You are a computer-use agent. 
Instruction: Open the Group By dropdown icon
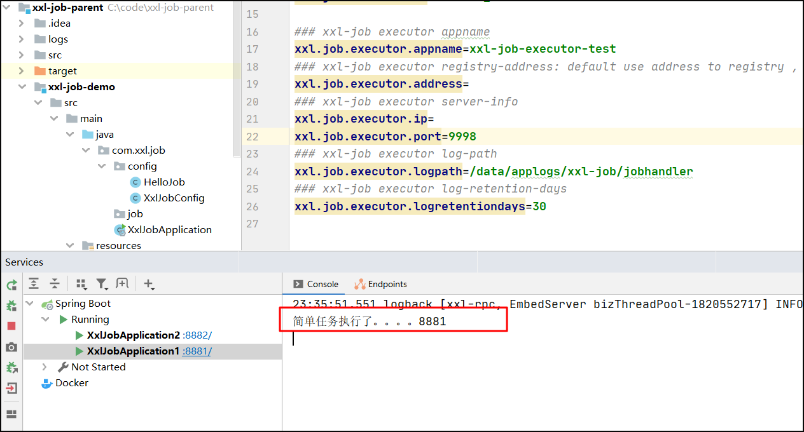point(81,284)
